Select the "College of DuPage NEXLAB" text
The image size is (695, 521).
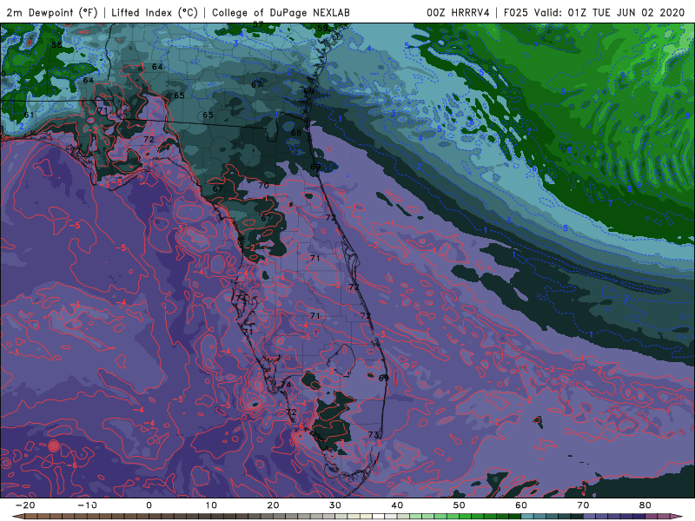click(281, 12)
